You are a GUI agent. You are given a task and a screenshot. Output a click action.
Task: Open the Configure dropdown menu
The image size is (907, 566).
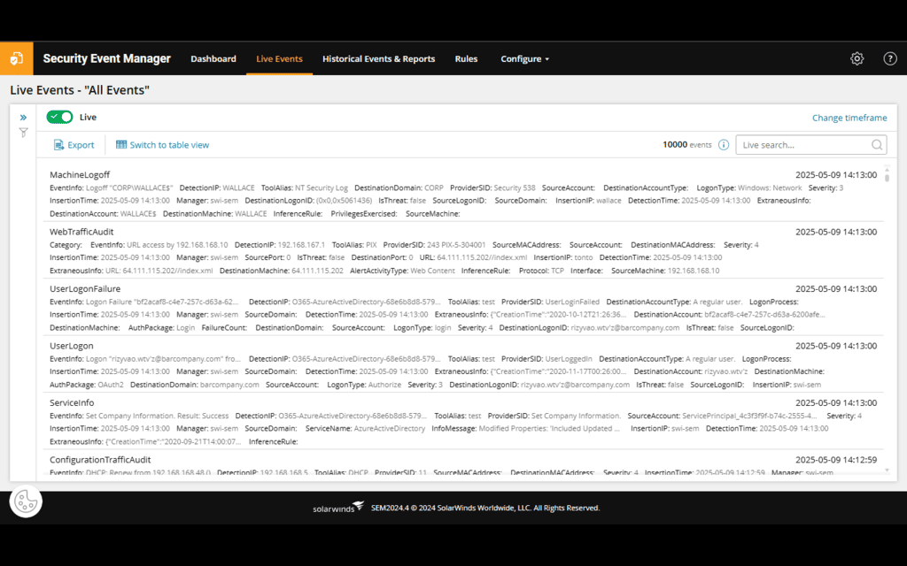pyautogui.click(x=524, y=58)
